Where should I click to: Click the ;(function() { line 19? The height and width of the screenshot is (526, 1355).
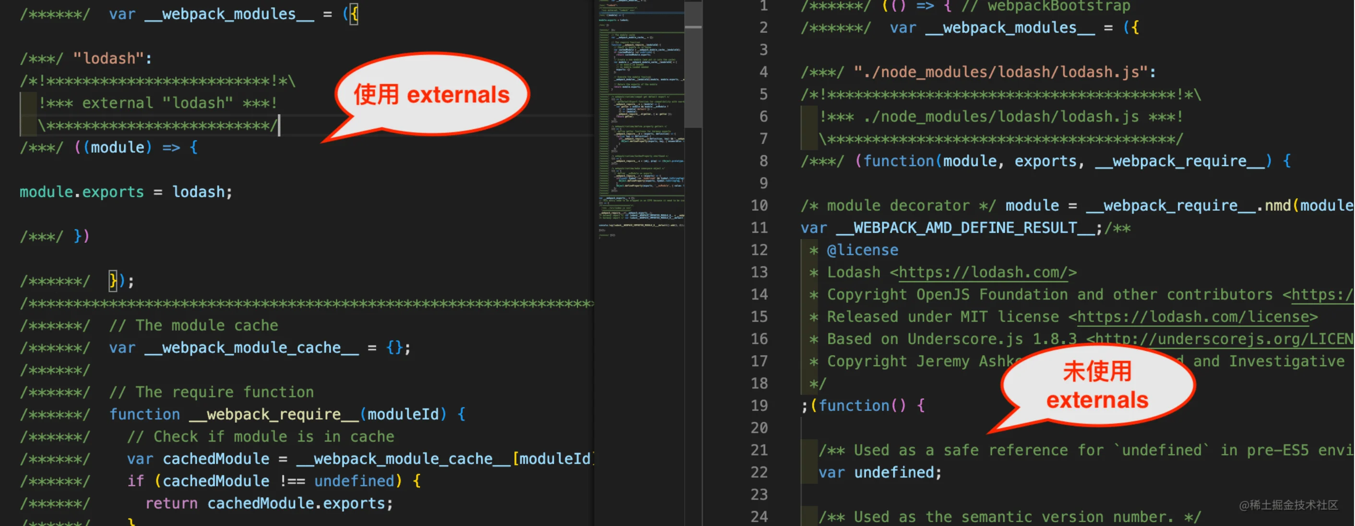[x=863, y=406]
